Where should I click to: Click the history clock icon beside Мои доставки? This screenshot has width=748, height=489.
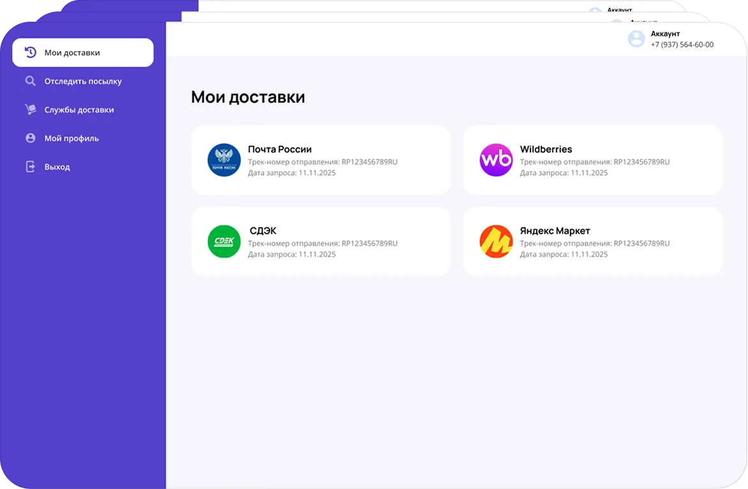31,52
